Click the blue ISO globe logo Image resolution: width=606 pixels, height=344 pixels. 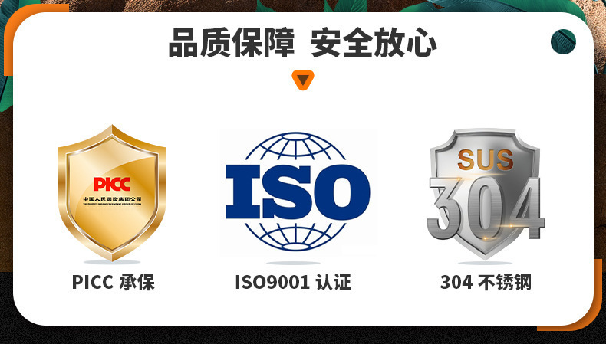[298, 192]
